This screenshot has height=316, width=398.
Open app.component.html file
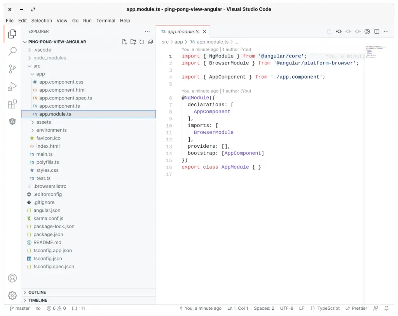coord(88,90)
